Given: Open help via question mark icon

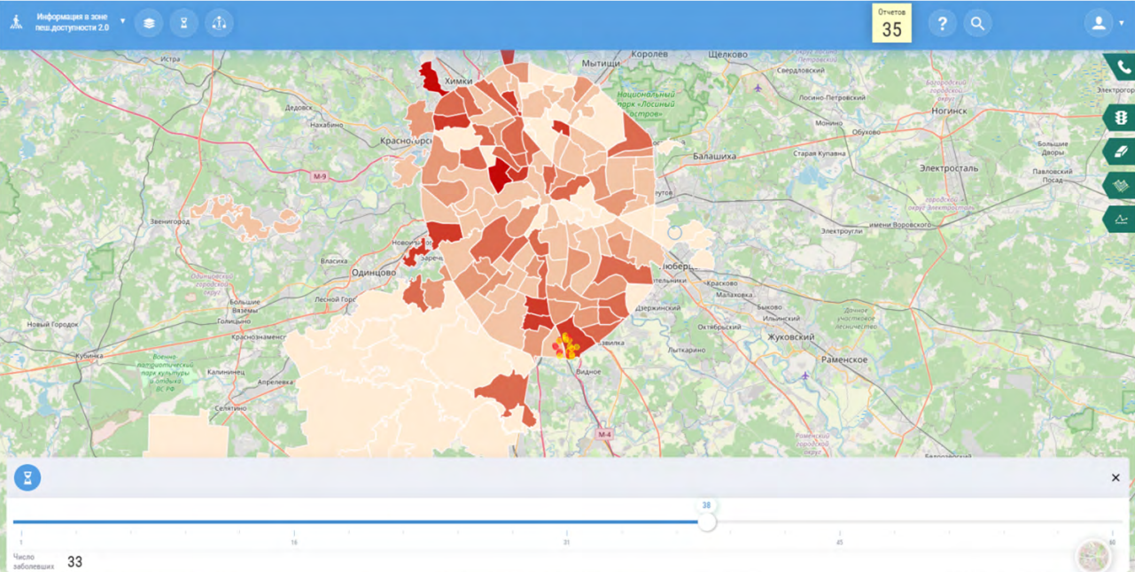Looking at the screenshot, I should (x=942, y=24).
